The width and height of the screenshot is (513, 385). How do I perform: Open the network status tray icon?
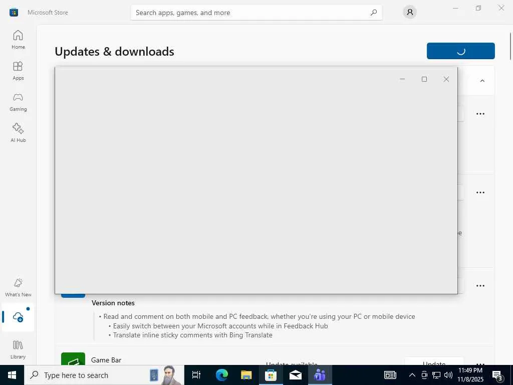point(436,375)
